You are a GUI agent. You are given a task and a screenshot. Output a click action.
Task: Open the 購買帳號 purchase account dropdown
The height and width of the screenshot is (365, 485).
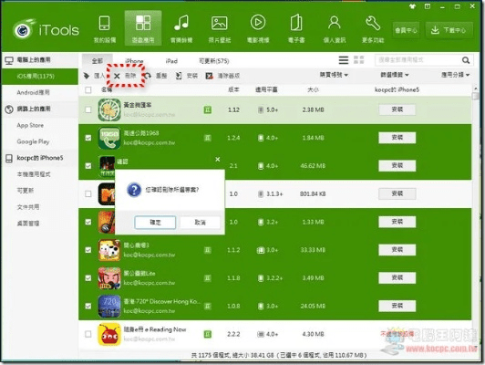pyautogui.click(x=334, y=75)
